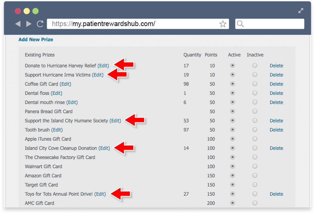
Task: Mark AMC Gift Card as Inactive
Action: (x=255, y=203)
